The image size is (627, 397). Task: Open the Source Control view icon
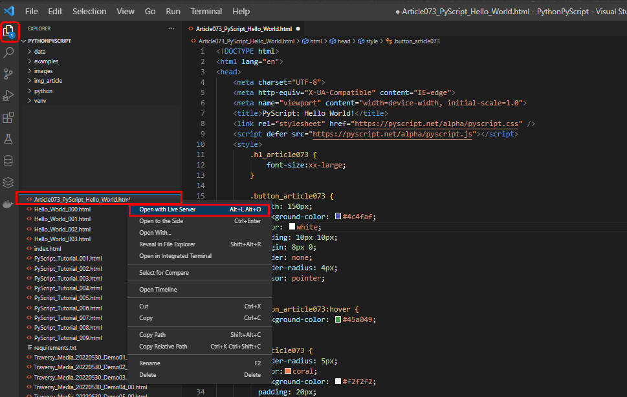point(8,74)
